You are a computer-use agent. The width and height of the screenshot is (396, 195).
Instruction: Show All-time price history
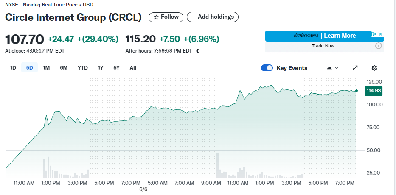tap(133, 67)
